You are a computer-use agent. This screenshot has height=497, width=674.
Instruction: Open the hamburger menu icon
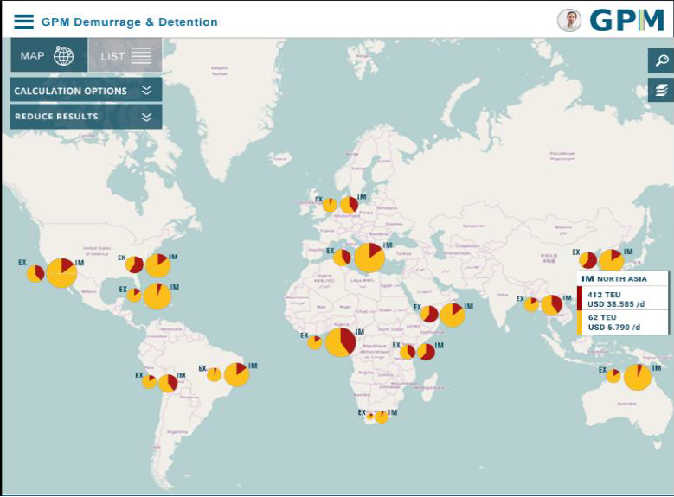pyautogui.click(x=23, y=22)
